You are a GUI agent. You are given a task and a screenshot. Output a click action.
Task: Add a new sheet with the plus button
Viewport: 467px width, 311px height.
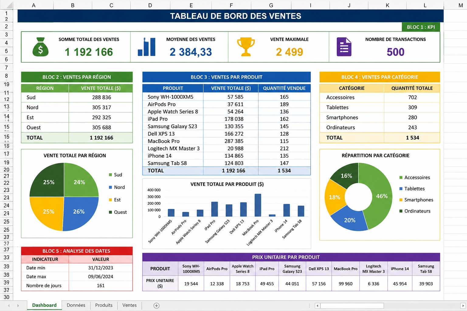pos(157,306)
